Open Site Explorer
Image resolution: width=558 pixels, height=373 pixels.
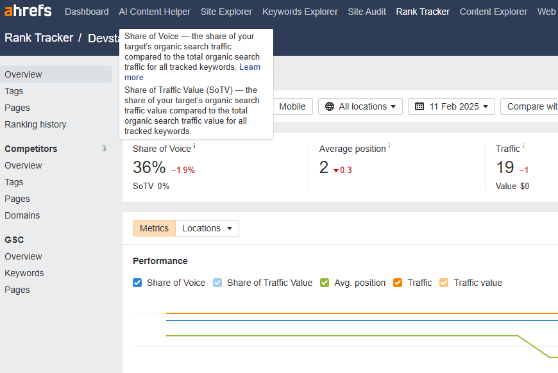[226, 12]
